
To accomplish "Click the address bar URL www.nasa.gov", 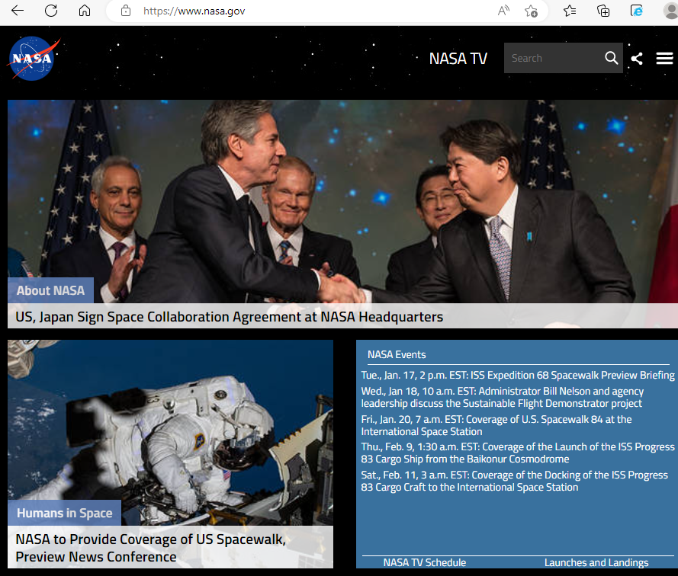I will 194,11.
